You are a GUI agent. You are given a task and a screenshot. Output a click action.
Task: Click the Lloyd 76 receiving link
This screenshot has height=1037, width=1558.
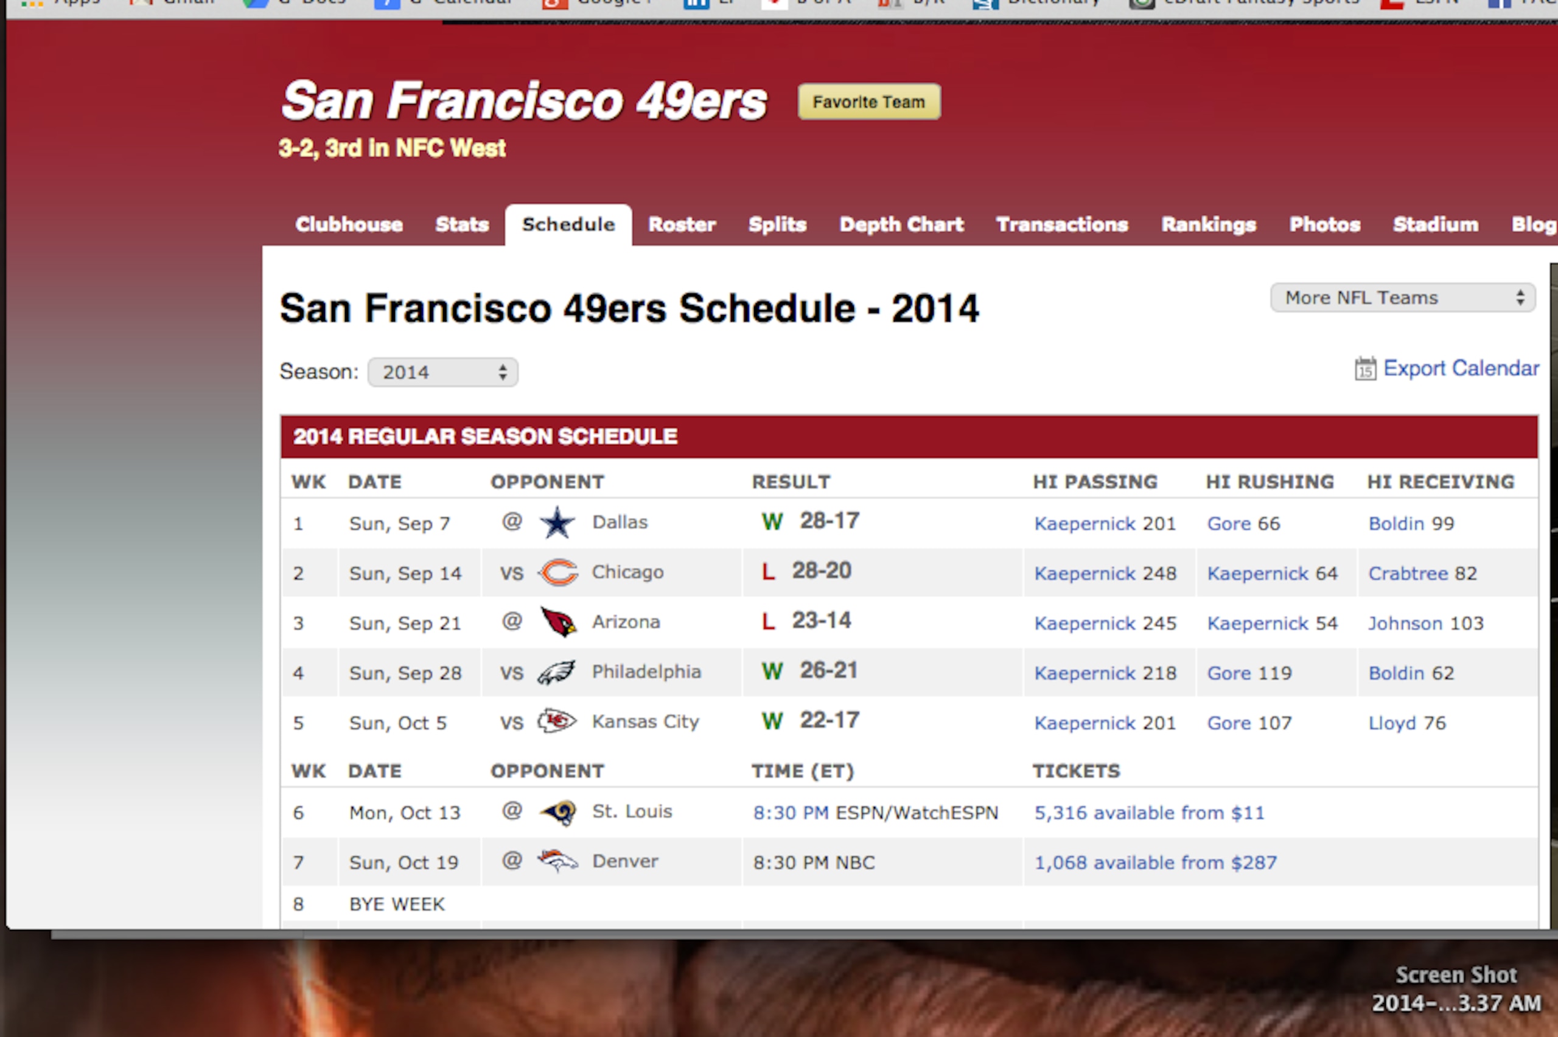pos(1392,724)
